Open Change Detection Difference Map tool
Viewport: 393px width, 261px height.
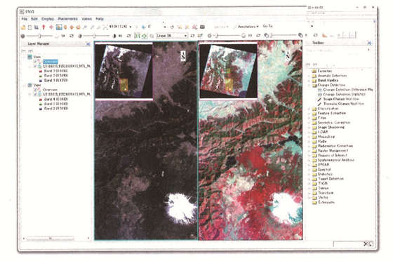pos(348,90)
